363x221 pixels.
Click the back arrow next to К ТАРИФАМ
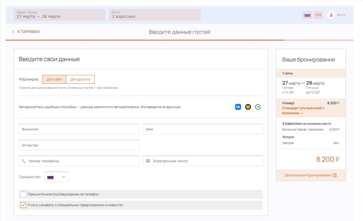pos(13,32)
